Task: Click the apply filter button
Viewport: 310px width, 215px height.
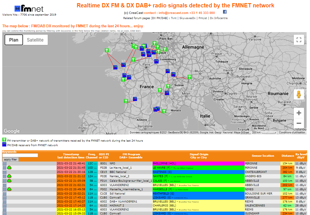Action: click(x=11, y=160)
